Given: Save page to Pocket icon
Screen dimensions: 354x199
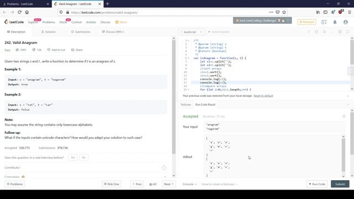Looking at the screenshot, I should [x=278, y=12].
